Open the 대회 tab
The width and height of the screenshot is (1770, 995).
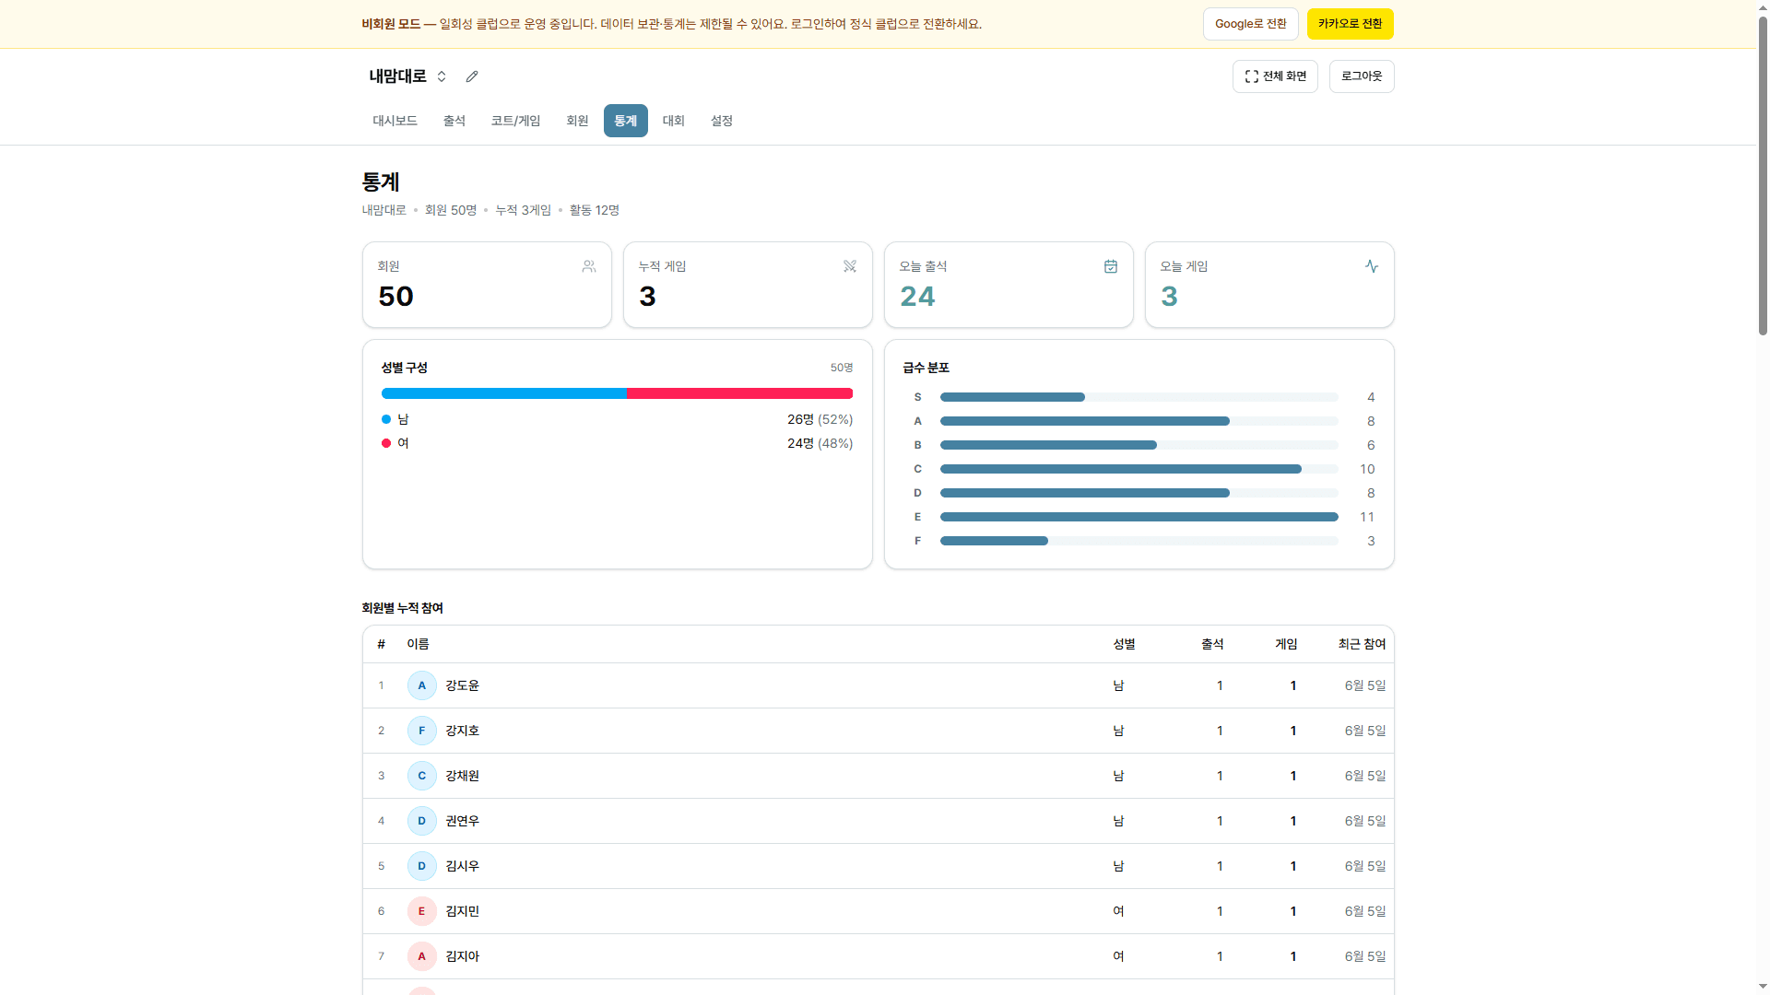(674, 121)
